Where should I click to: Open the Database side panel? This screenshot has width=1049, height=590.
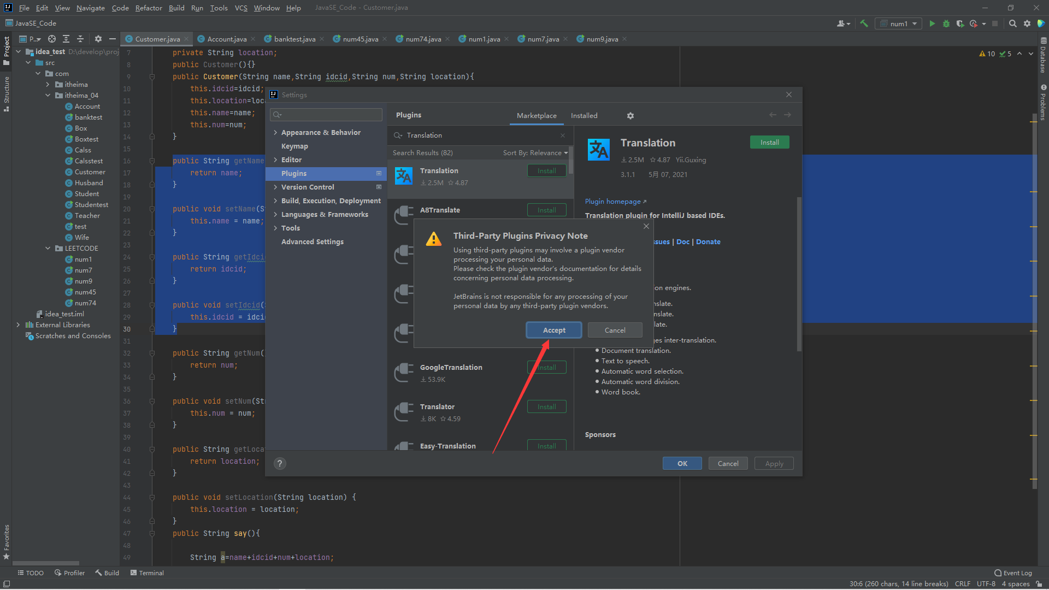pos(1043,56)
